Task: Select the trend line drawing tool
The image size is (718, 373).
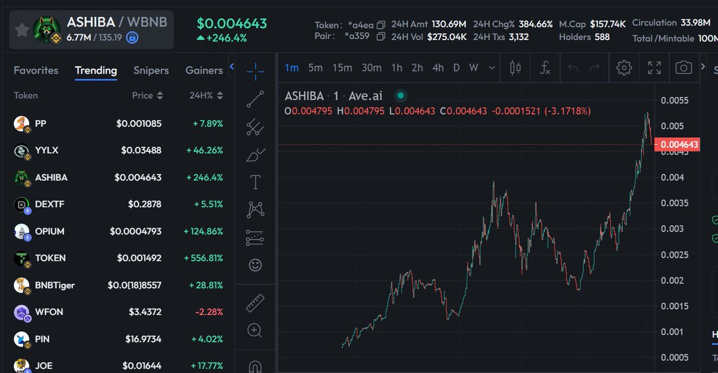Action: (x=255, y=99)
